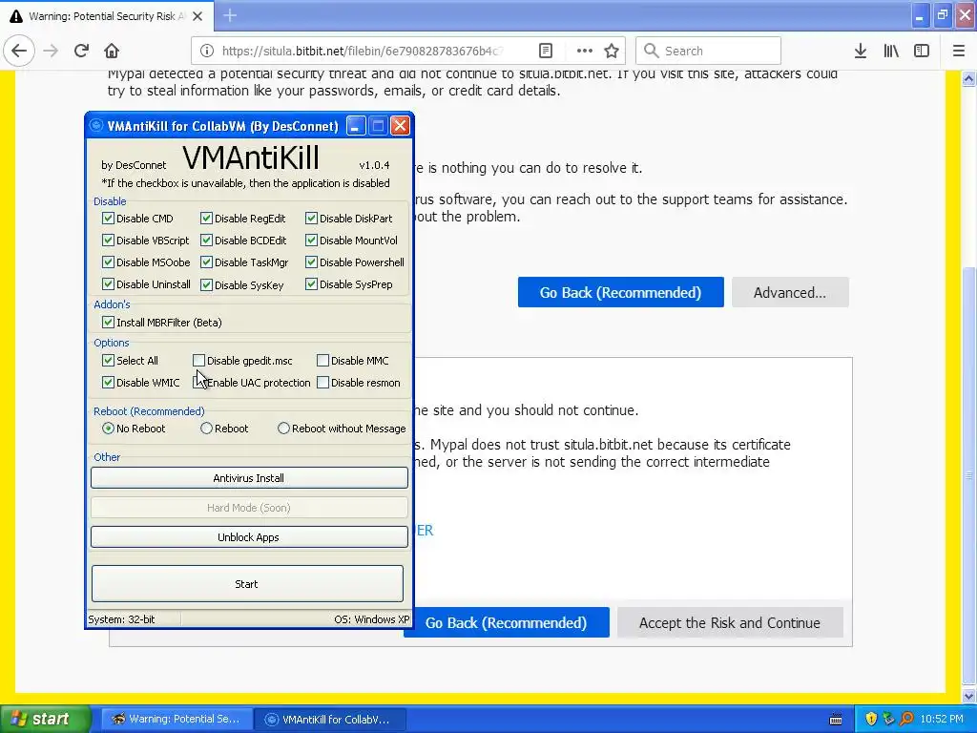Viewport: 977px width, 733px height.
Task: Click the network tray icon in taskbar
Action: coord(888,719)
